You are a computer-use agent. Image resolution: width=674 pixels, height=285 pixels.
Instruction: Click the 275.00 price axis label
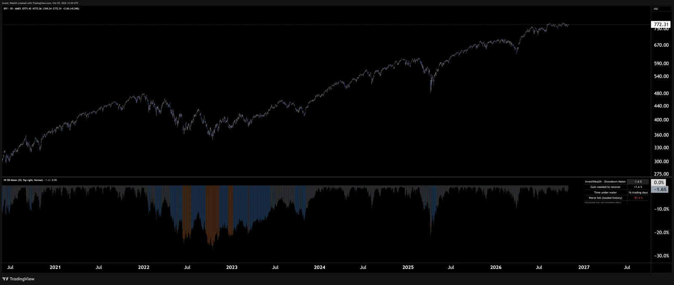coord(661,174)
